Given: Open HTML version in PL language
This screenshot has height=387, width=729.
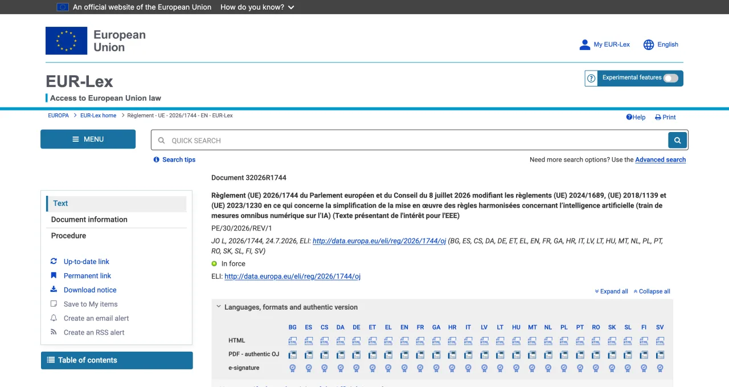Looking at the screenshot, I should click(564, 341).
